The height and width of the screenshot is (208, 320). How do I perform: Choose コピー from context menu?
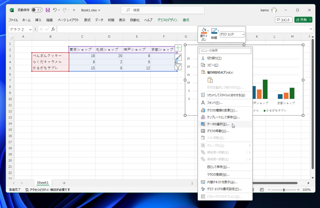click(225, 65)
